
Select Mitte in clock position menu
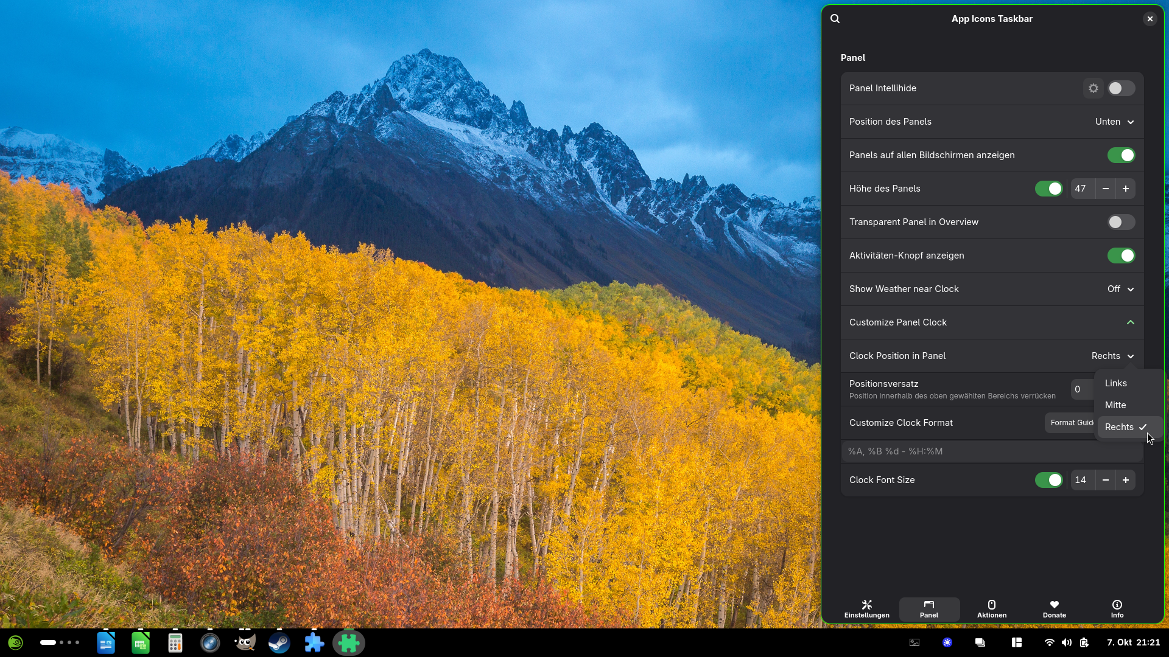(x=1115, y=405)
